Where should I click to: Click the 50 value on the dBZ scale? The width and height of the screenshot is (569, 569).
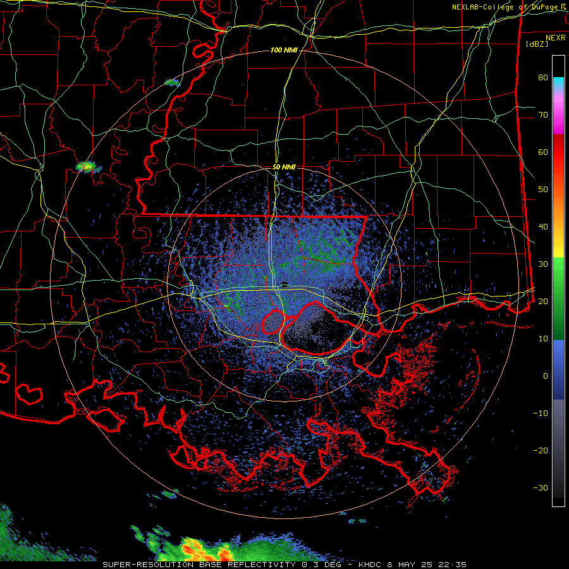543,190
